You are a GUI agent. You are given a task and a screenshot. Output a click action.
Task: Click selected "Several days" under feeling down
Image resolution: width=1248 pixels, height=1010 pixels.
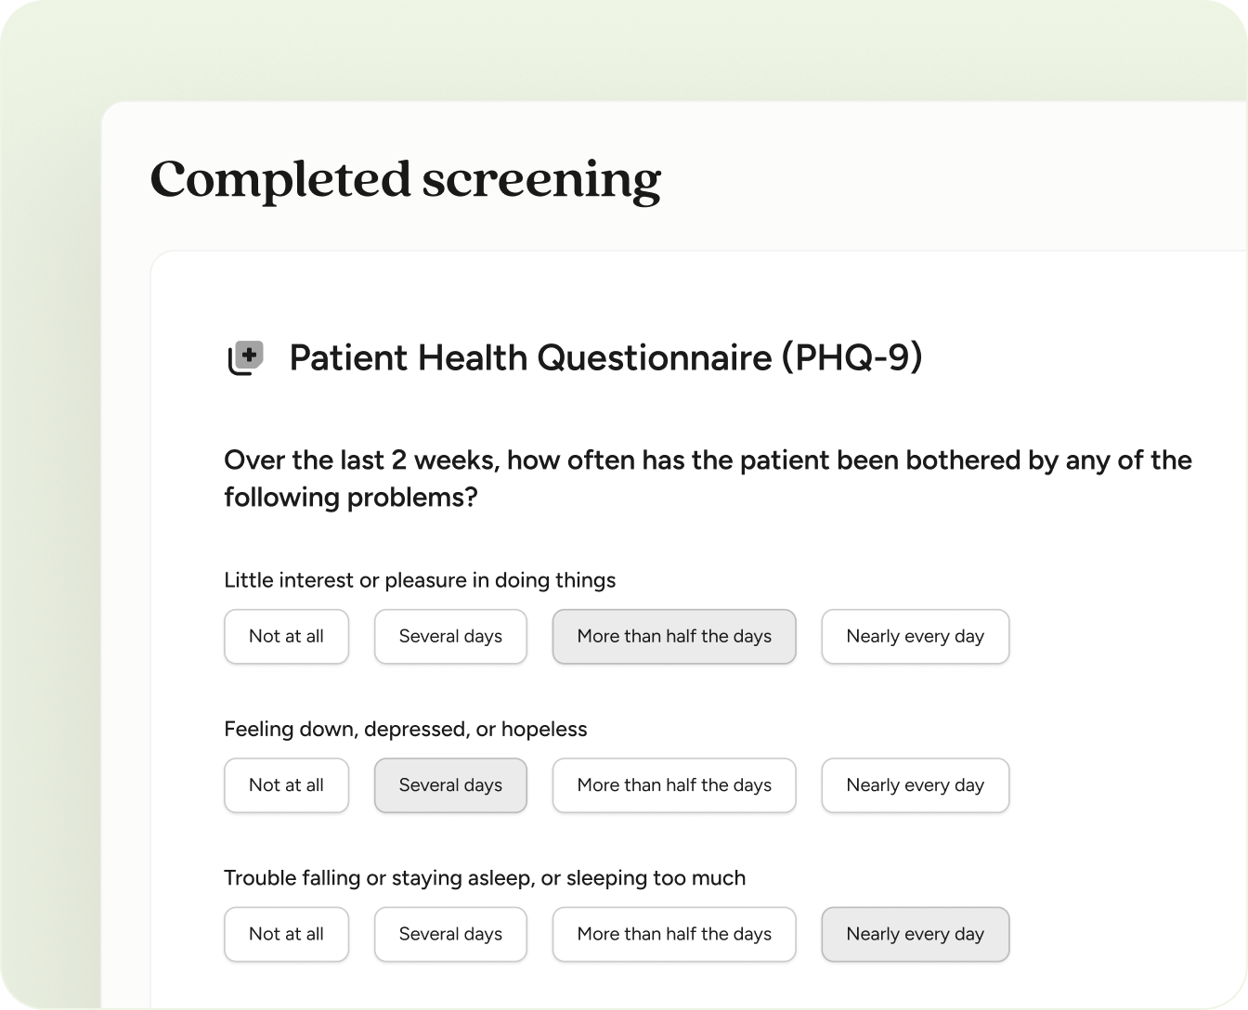[x=450, y=785]
